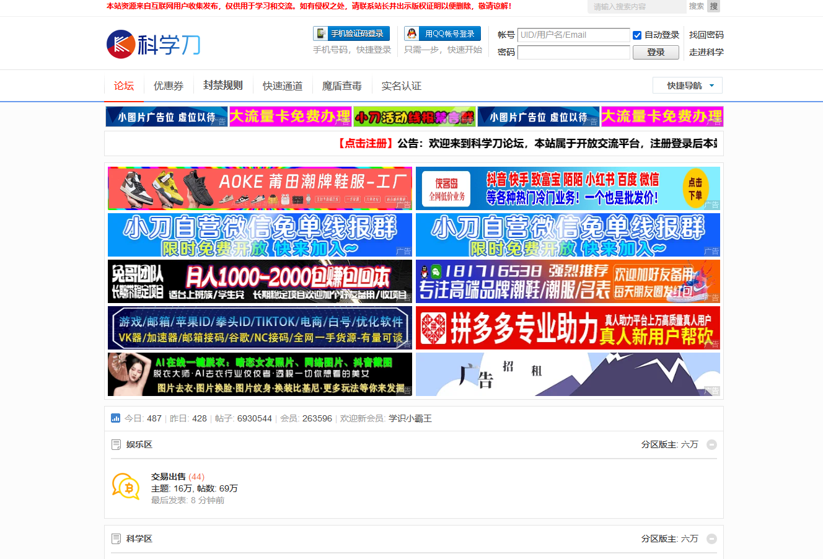Collapse the 娱乐区 section
The height and width of the screenshot is (559, 823).
point(711,444)
